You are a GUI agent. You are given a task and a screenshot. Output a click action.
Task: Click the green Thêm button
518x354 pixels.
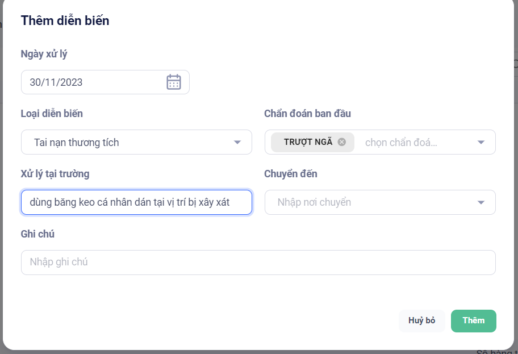click(473, 320)
